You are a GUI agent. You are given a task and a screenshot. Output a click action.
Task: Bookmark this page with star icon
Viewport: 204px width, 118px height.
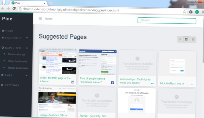click(184, 12)
